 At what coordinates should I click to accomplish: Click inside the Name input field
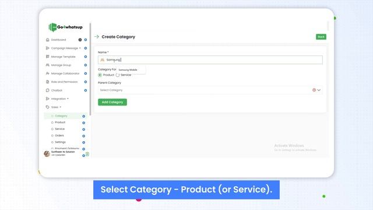(210, 60)
